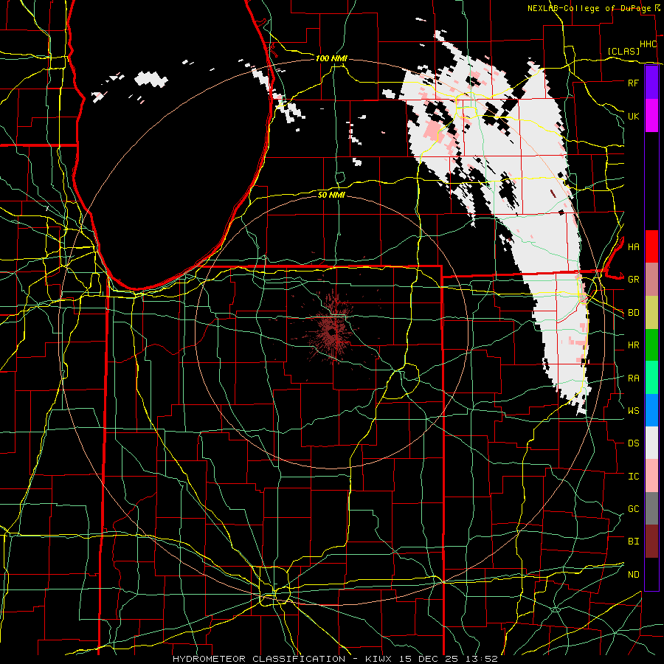Click the '[CLAS]' legend header text
Viewport: 664px width, 664px height.
[623, 52]
